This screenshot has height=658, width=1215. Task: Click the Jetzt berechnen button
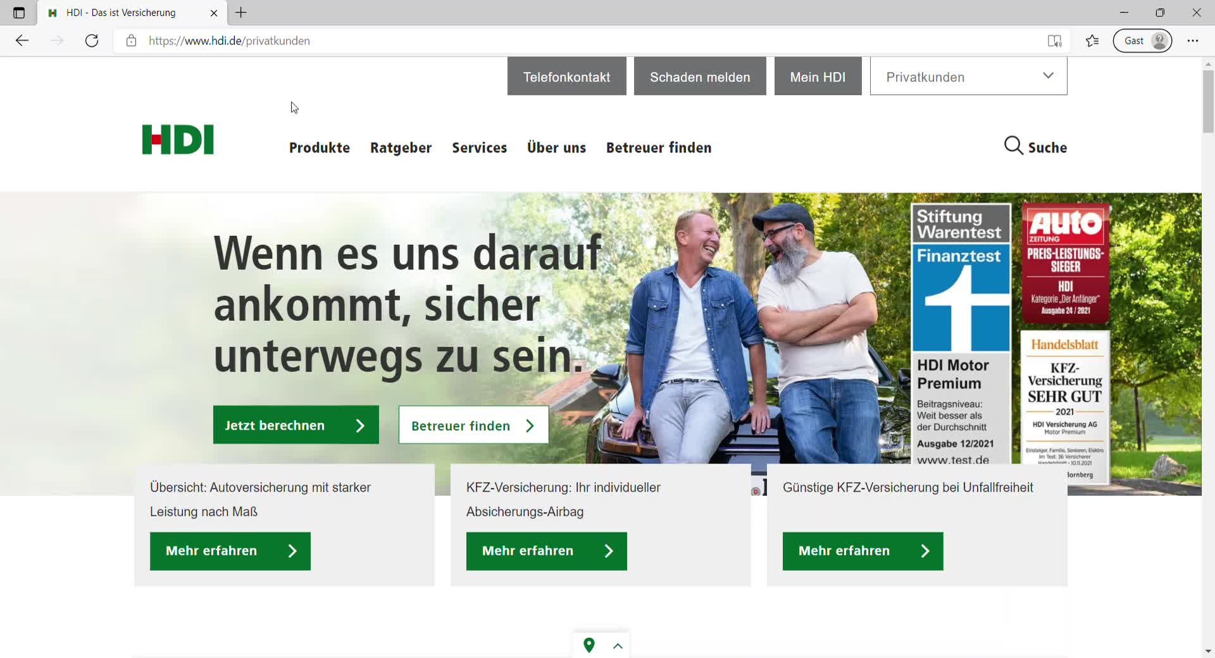(296, 425)
